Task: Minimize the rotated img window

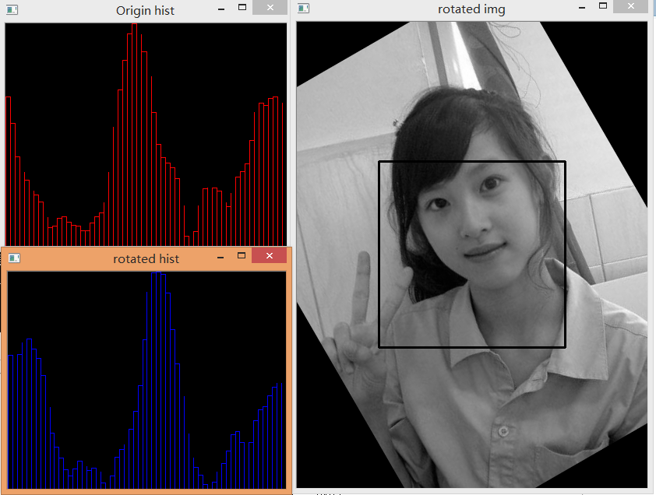Action: (580, 9)
